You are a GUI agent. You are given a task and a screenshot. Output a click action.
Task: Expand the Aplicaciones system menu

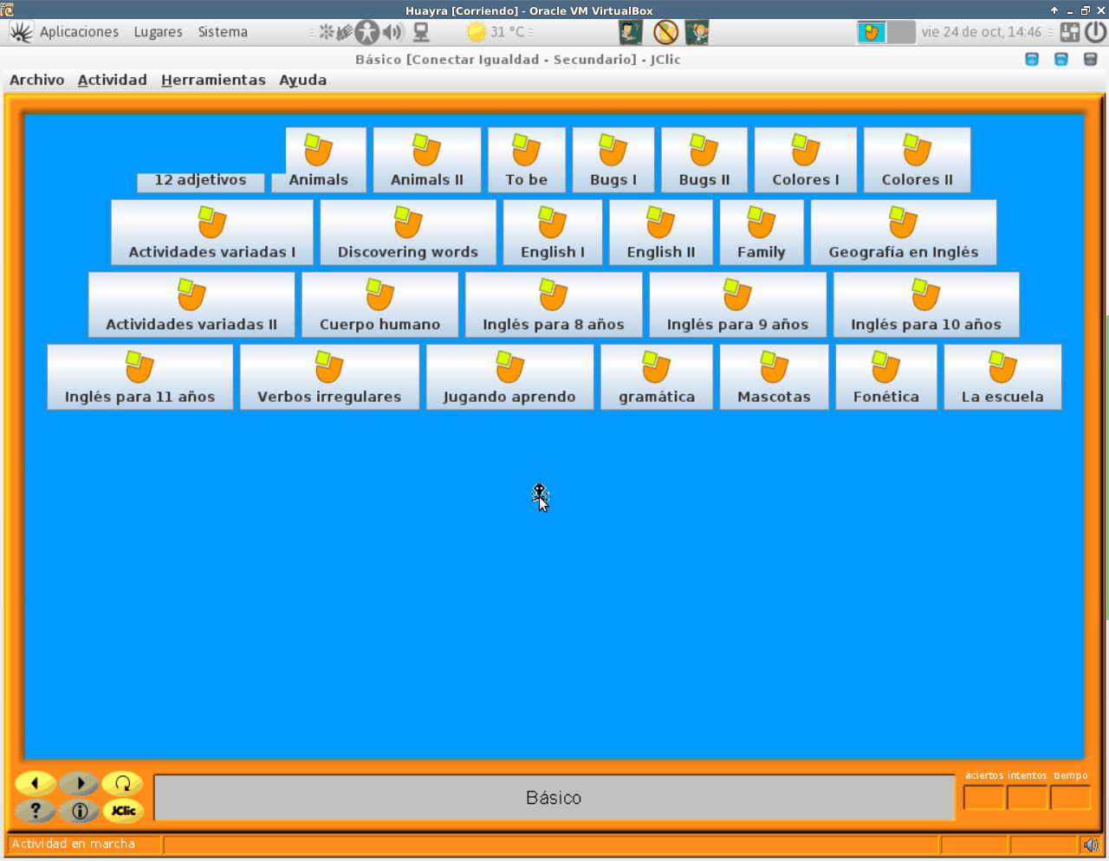click(x=79, y=32)
